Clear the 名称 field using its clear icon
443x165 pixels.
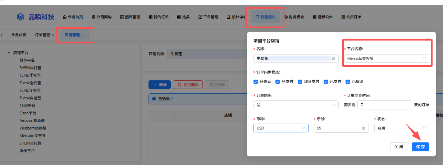pos(333,58)
